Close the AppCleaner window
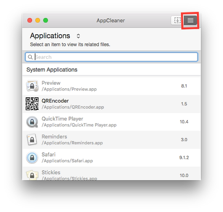 30,20
